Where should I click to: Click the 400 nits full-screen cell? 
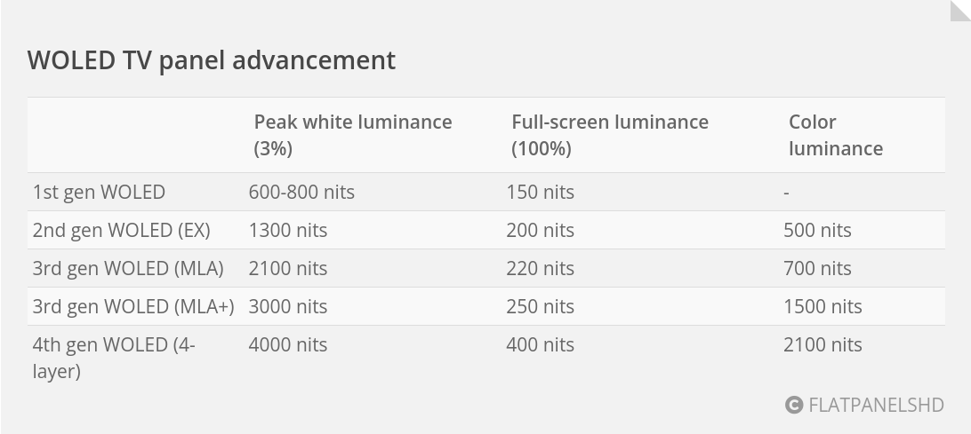(x=540, y=345)
